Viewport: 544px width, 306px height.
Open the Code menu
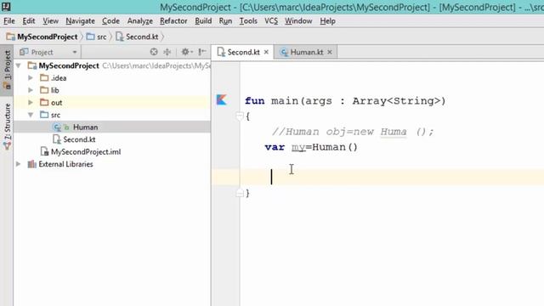(110, 21)
